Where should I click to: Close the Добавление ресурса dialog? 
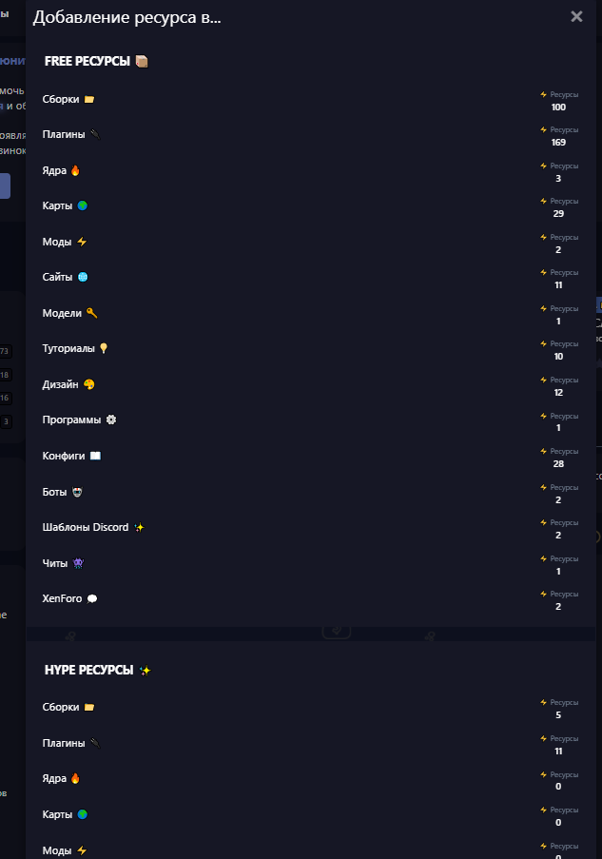576,16
